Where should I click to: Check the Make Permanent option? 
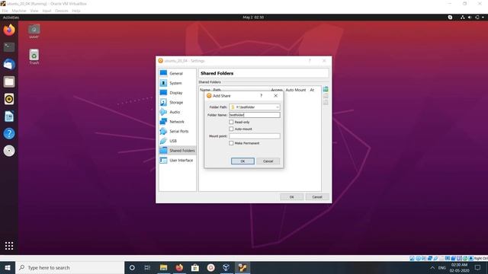pyautogui.click(x=231, y=143)
